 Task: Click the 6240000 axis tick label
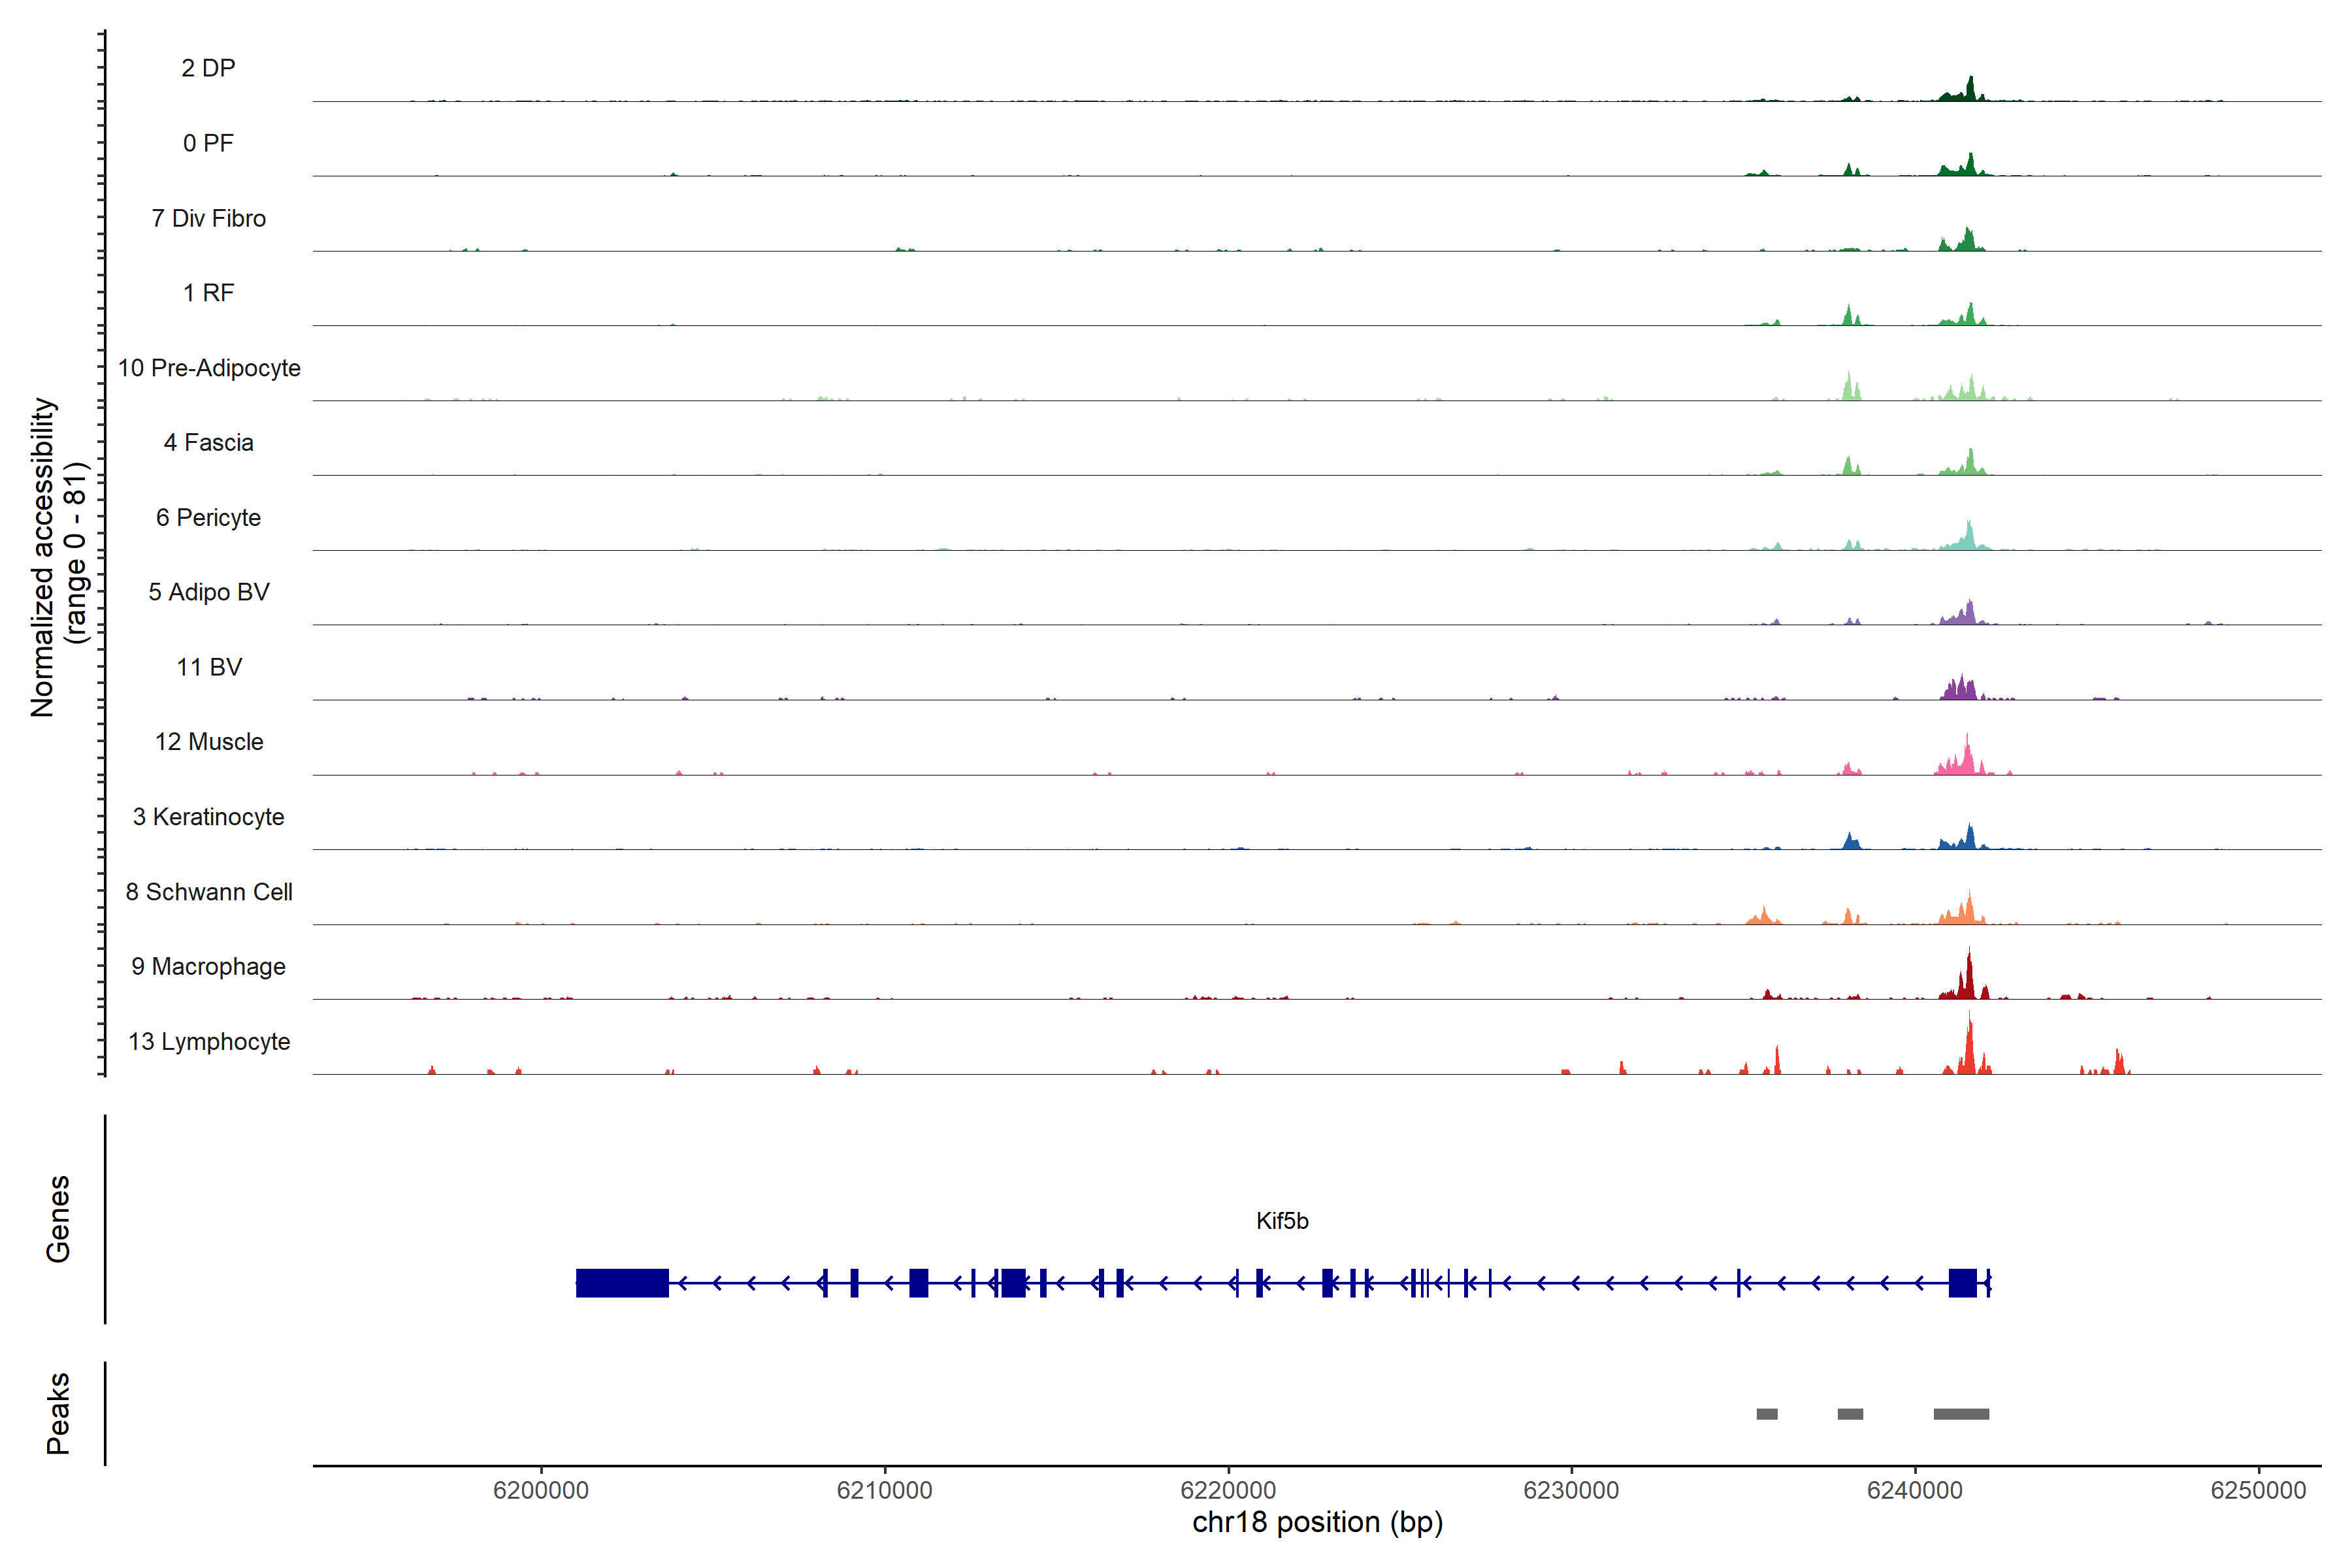pos(1914,1490)
